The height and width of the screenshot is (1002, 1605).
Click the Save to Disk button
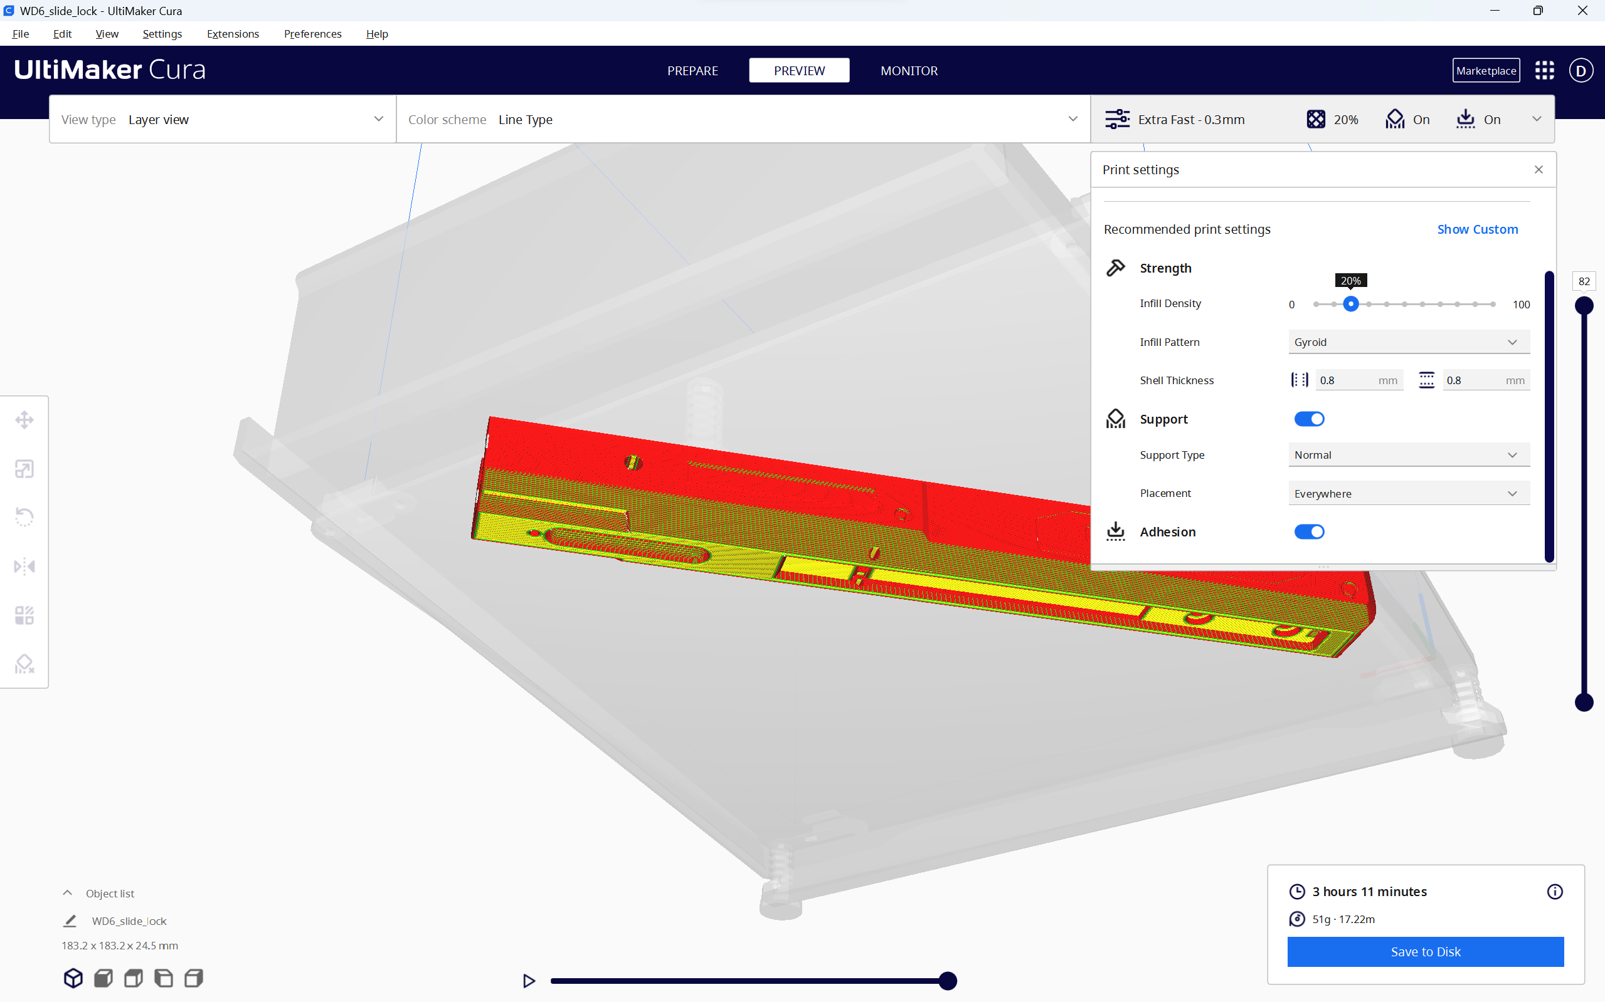coord(1425,952)
